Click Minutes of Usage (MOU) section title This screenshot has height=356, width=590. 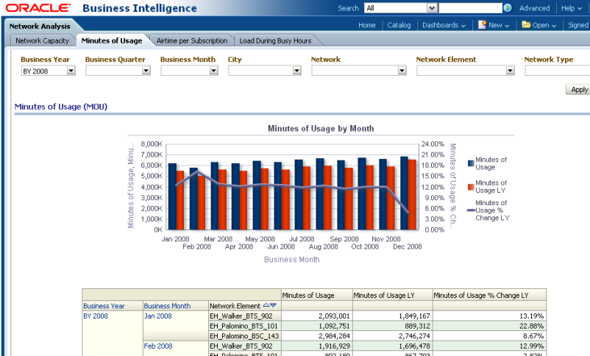coord(61,107)
